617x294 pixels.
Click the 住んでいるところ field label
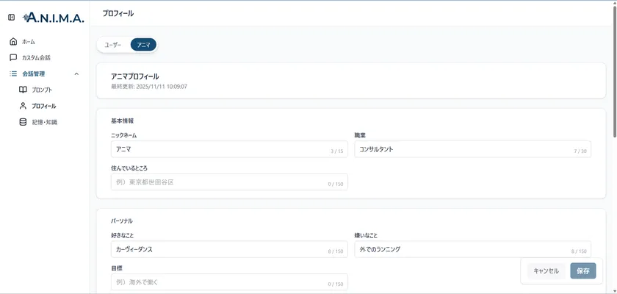tap(129, 168)
